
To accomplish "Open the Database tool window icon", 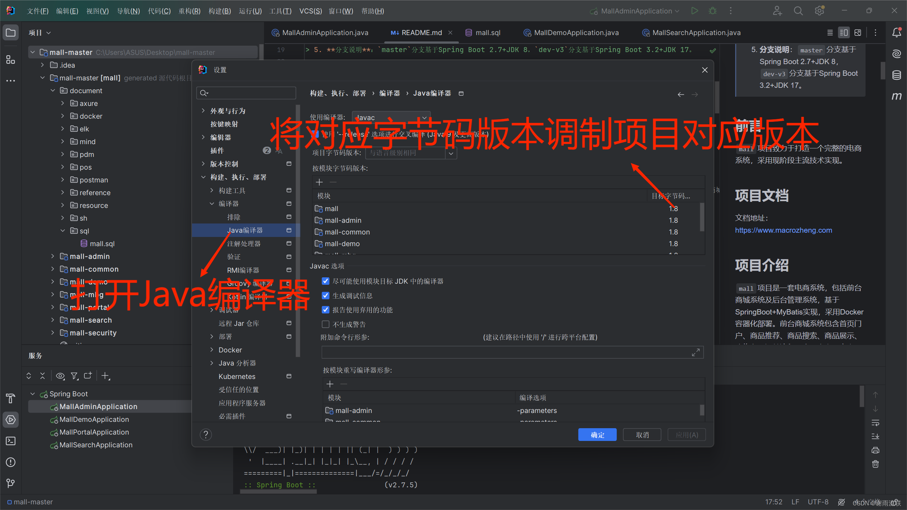I will coord(897,75).
